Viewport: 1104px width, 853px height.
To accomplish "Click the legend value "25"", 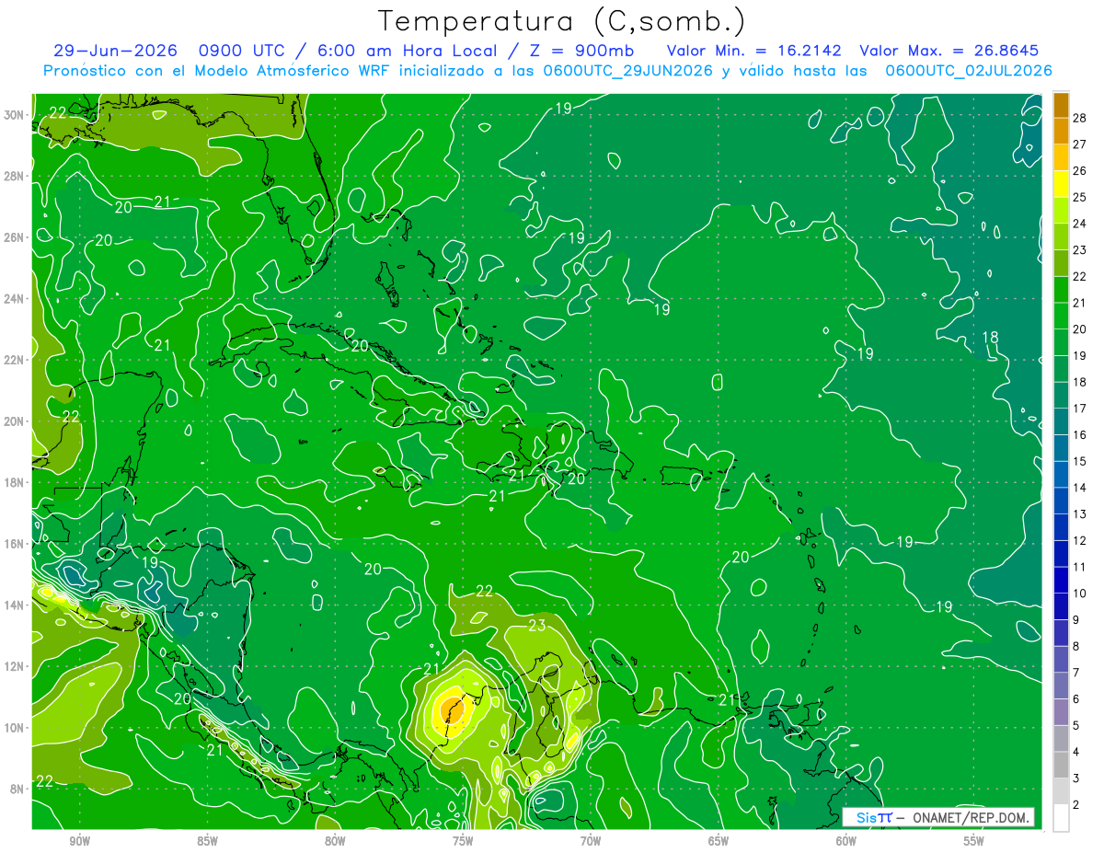I will pyautogui.click(x=1079, y=197).
